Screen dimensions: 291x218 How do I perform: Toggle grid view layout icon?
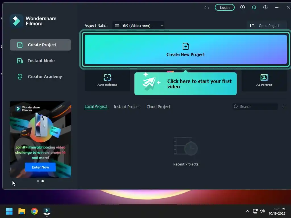284,106
